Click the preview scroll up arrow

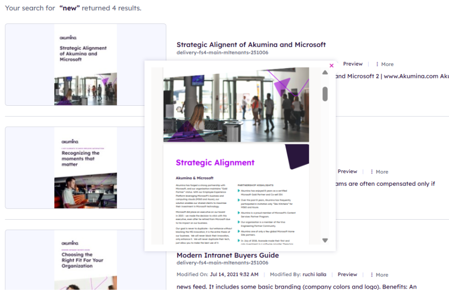click(325, 73)
